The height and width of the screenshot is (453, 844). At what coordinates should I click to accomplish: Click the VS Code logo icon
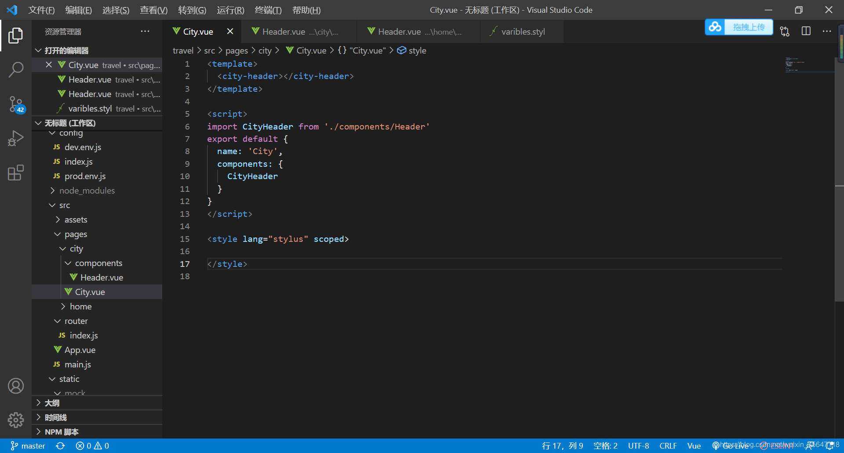click(12, 10)
